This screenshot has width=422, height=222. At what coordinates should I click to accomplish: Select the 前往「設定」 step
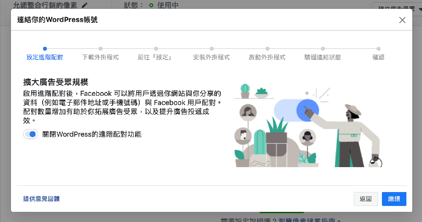tap(155, 57)
